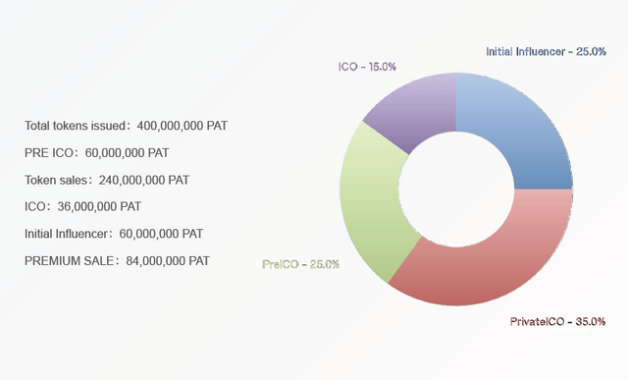Click the 'PRE ICO: 60,000,000 PAT' line
628x380 pixels.
click(x=96, y=153)
